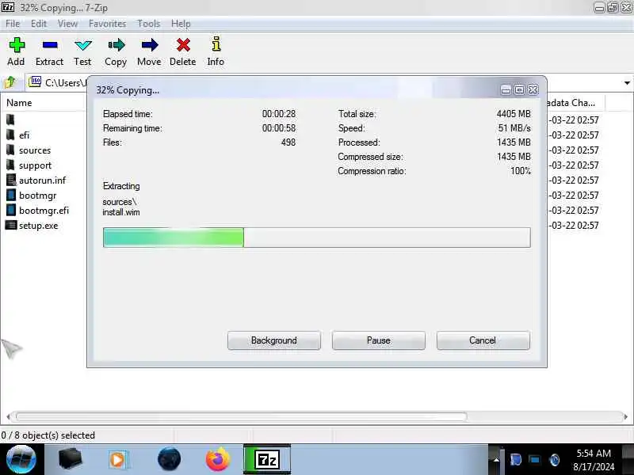Viewport: 634px width, 475px height.
Task: Click the ISO file icon in address bar
Action: coord(35,82)
